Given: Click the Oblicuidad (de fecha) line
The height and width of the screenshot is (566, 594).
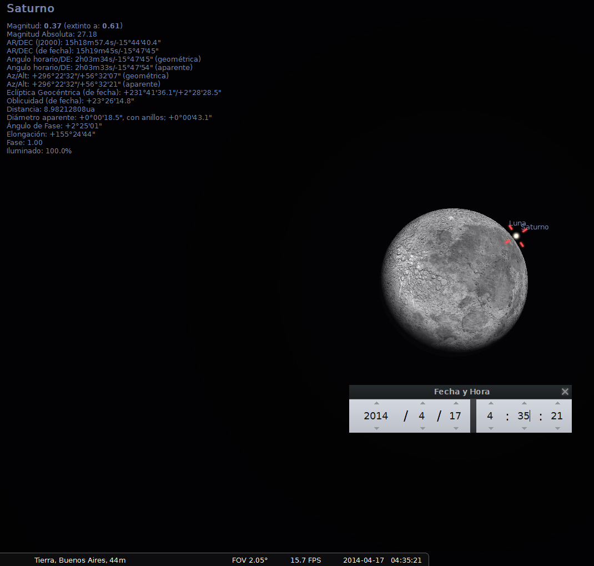Looking at the screenshot, I should [x=71, y=101].
